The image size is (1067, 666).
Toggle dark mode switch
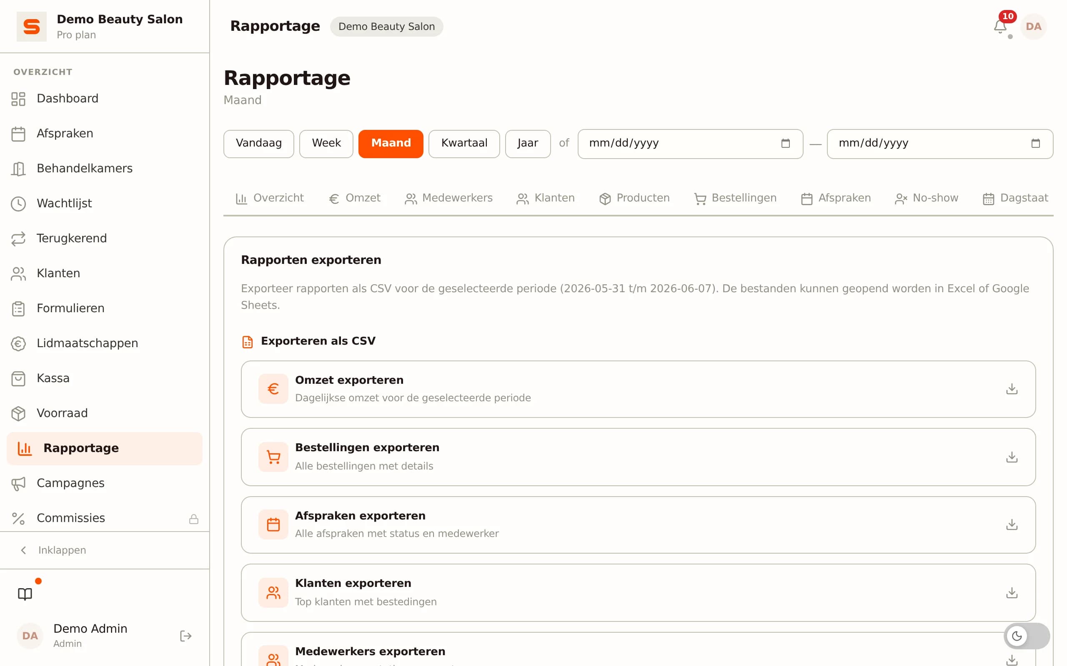[1027, 636]
